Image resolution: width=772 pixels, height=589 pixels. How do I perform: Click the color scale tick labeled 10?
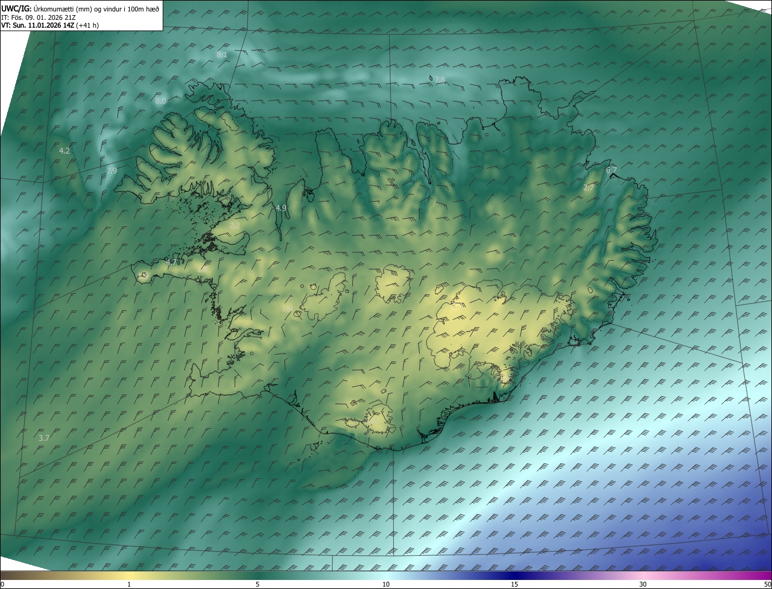pos(386,585)
